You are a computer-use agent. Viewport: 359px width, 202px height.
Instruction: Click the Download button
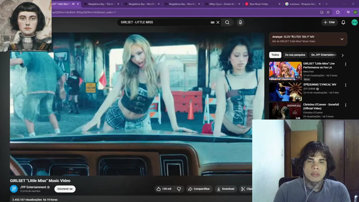(226, 189)
